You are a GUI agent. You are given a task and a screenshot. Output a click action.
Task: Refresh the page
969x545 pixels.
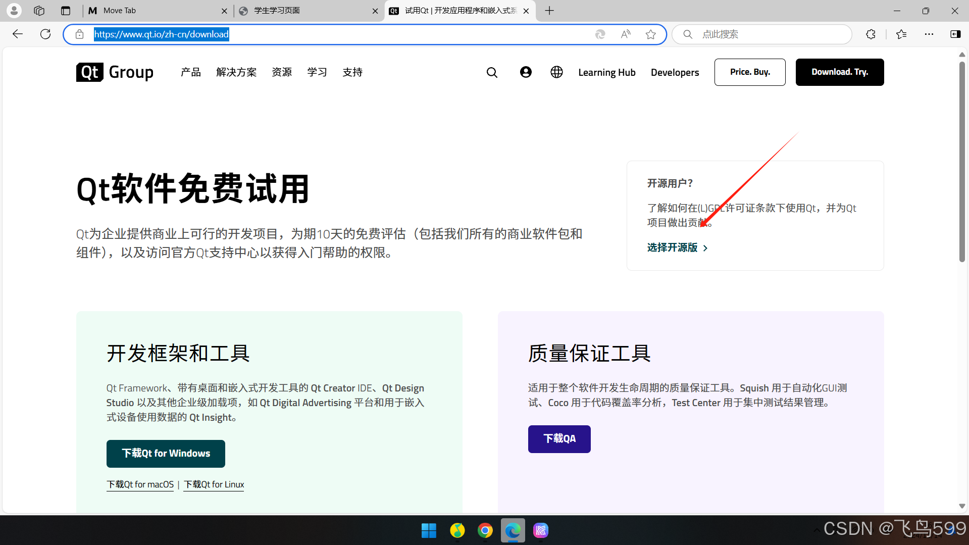coord(45,34)
